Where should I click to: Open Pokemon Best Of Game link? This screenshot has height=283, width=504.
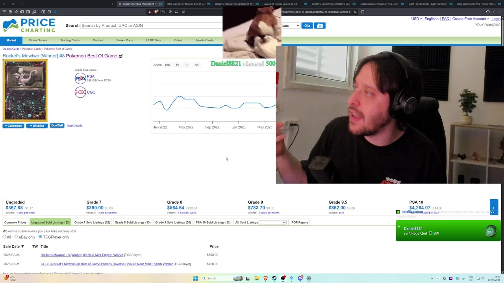tap(92, 56)
